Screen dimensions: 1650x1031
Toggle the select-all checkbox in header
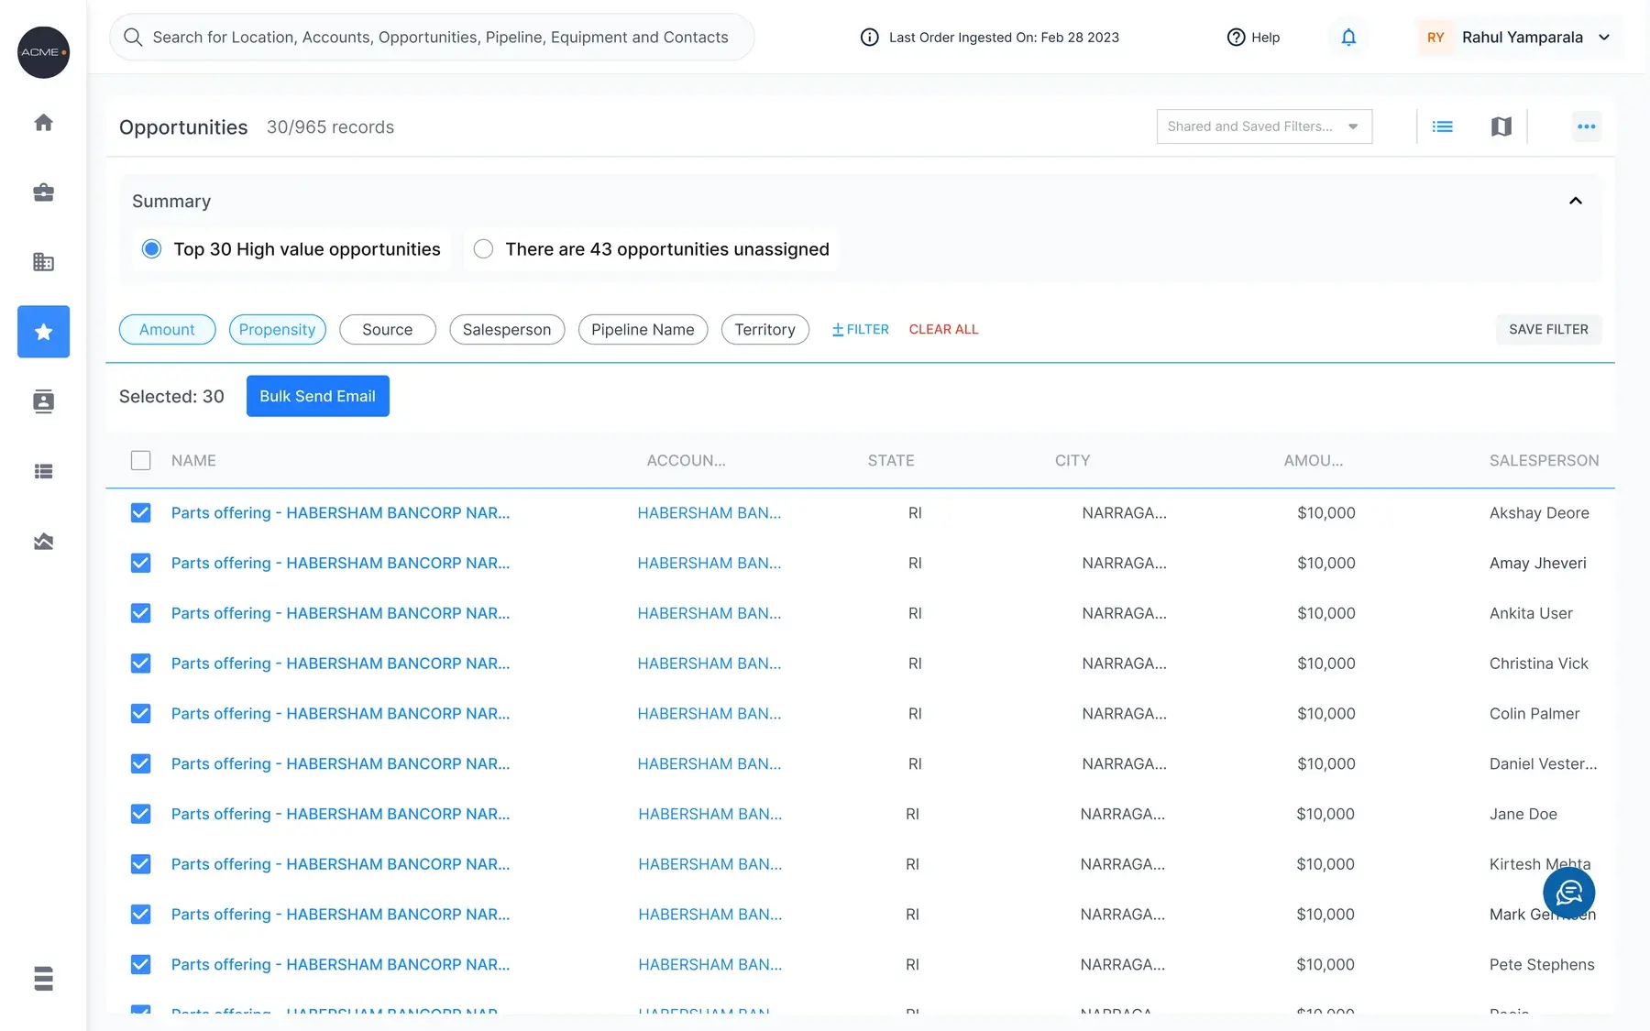pyautogui.click(x=140, y=460)
